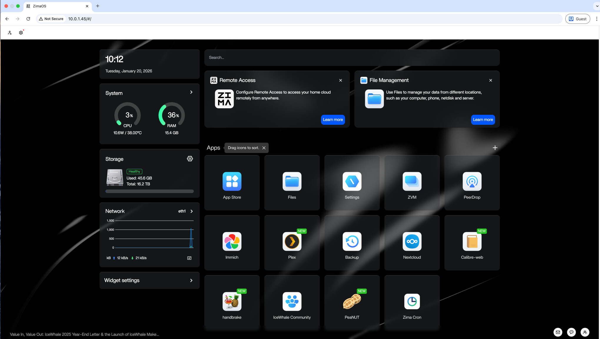
Task: Expand the eth1 network interface chevron
Action: click(192, 211)
